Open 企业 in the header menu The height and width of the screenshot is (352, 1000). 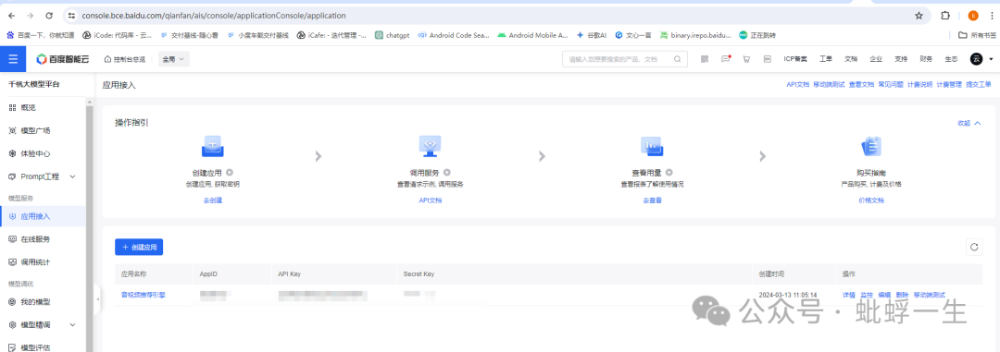[x=876, y=59]
